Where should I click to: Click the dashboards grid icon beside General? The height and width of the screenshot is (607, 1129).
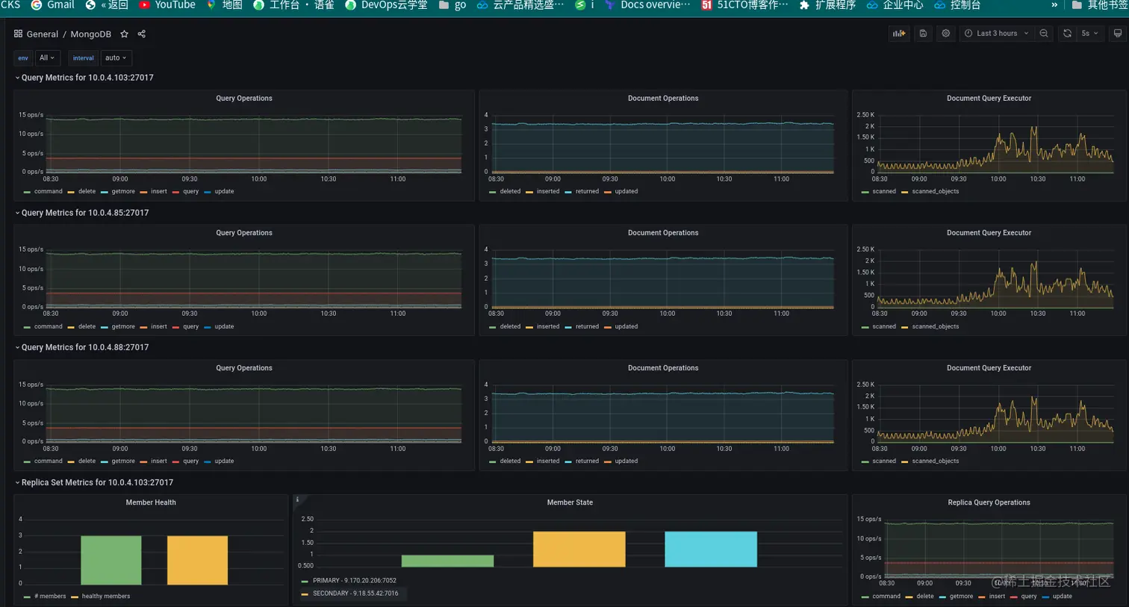pyautogui.click(x=18, y=34)
